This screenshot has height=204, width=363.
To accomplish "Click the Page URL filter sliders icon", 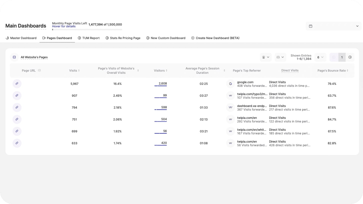I will click(x=39, y=70).
